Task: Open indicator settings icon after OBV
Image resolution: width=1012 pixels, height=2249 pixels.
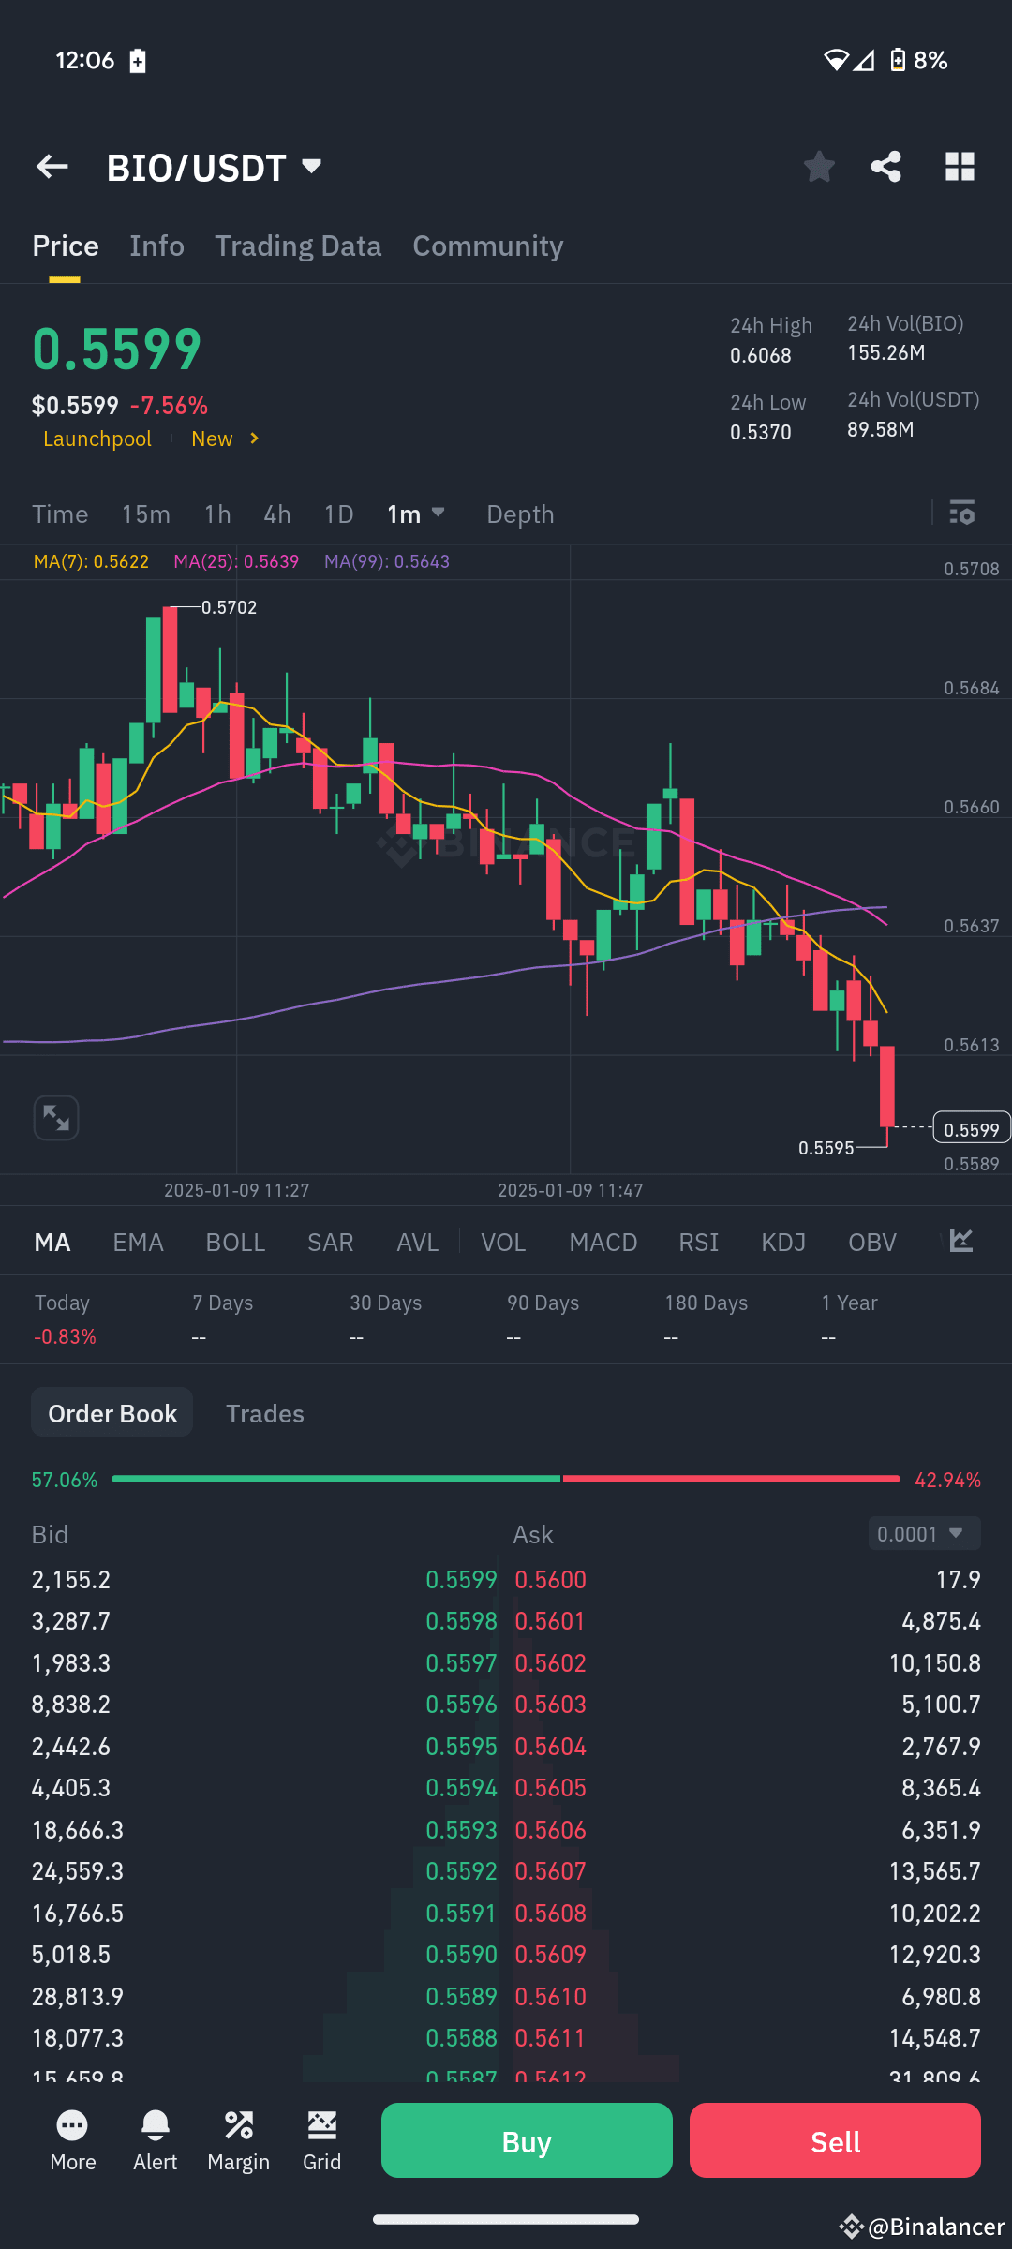Action: point(962,1241)
